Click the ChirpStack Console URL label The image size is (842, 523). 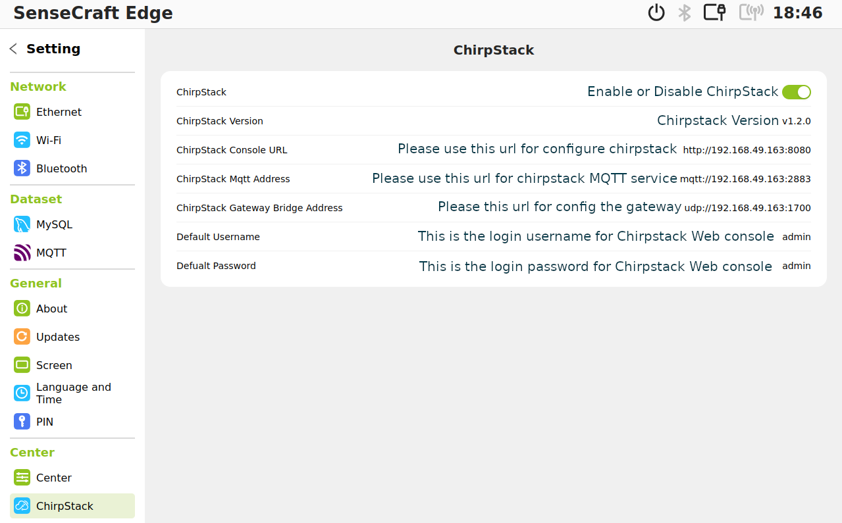[x=232, y=150]
